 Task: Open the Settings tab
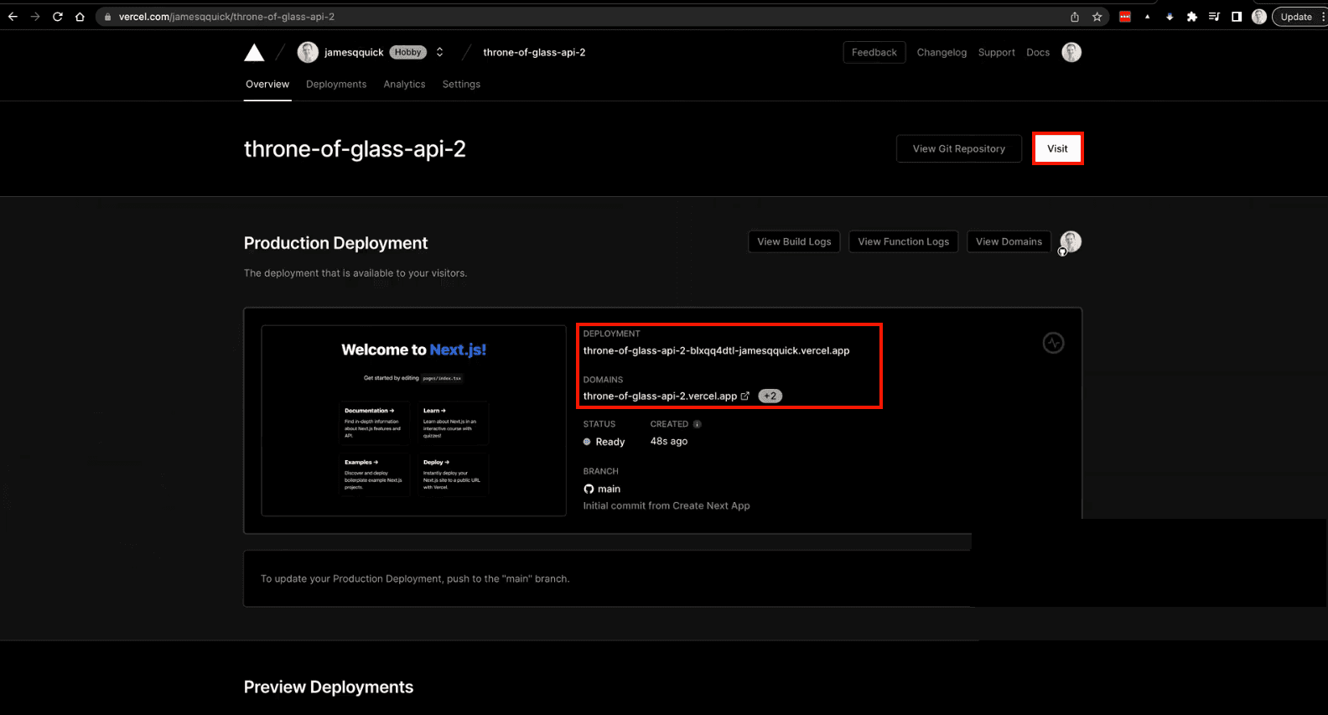click(461, 84)
